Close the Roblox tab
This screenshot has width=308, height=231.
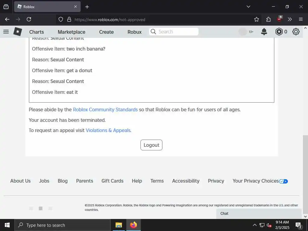pos(75,7)
